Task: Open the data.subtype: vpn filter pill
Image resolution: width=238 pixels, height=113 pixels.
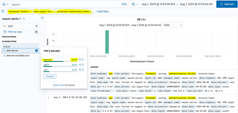Action: point(43,12)
